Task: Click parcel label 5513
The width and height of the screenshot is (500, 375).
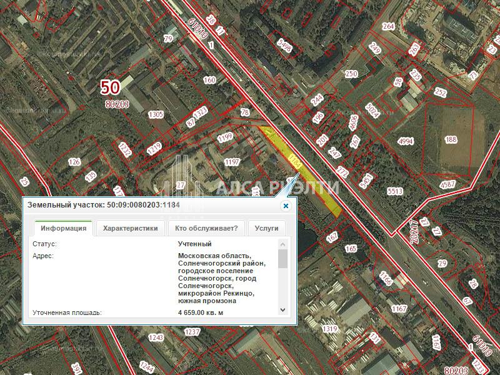Action: pyautogui.click(x=395, y=191)
